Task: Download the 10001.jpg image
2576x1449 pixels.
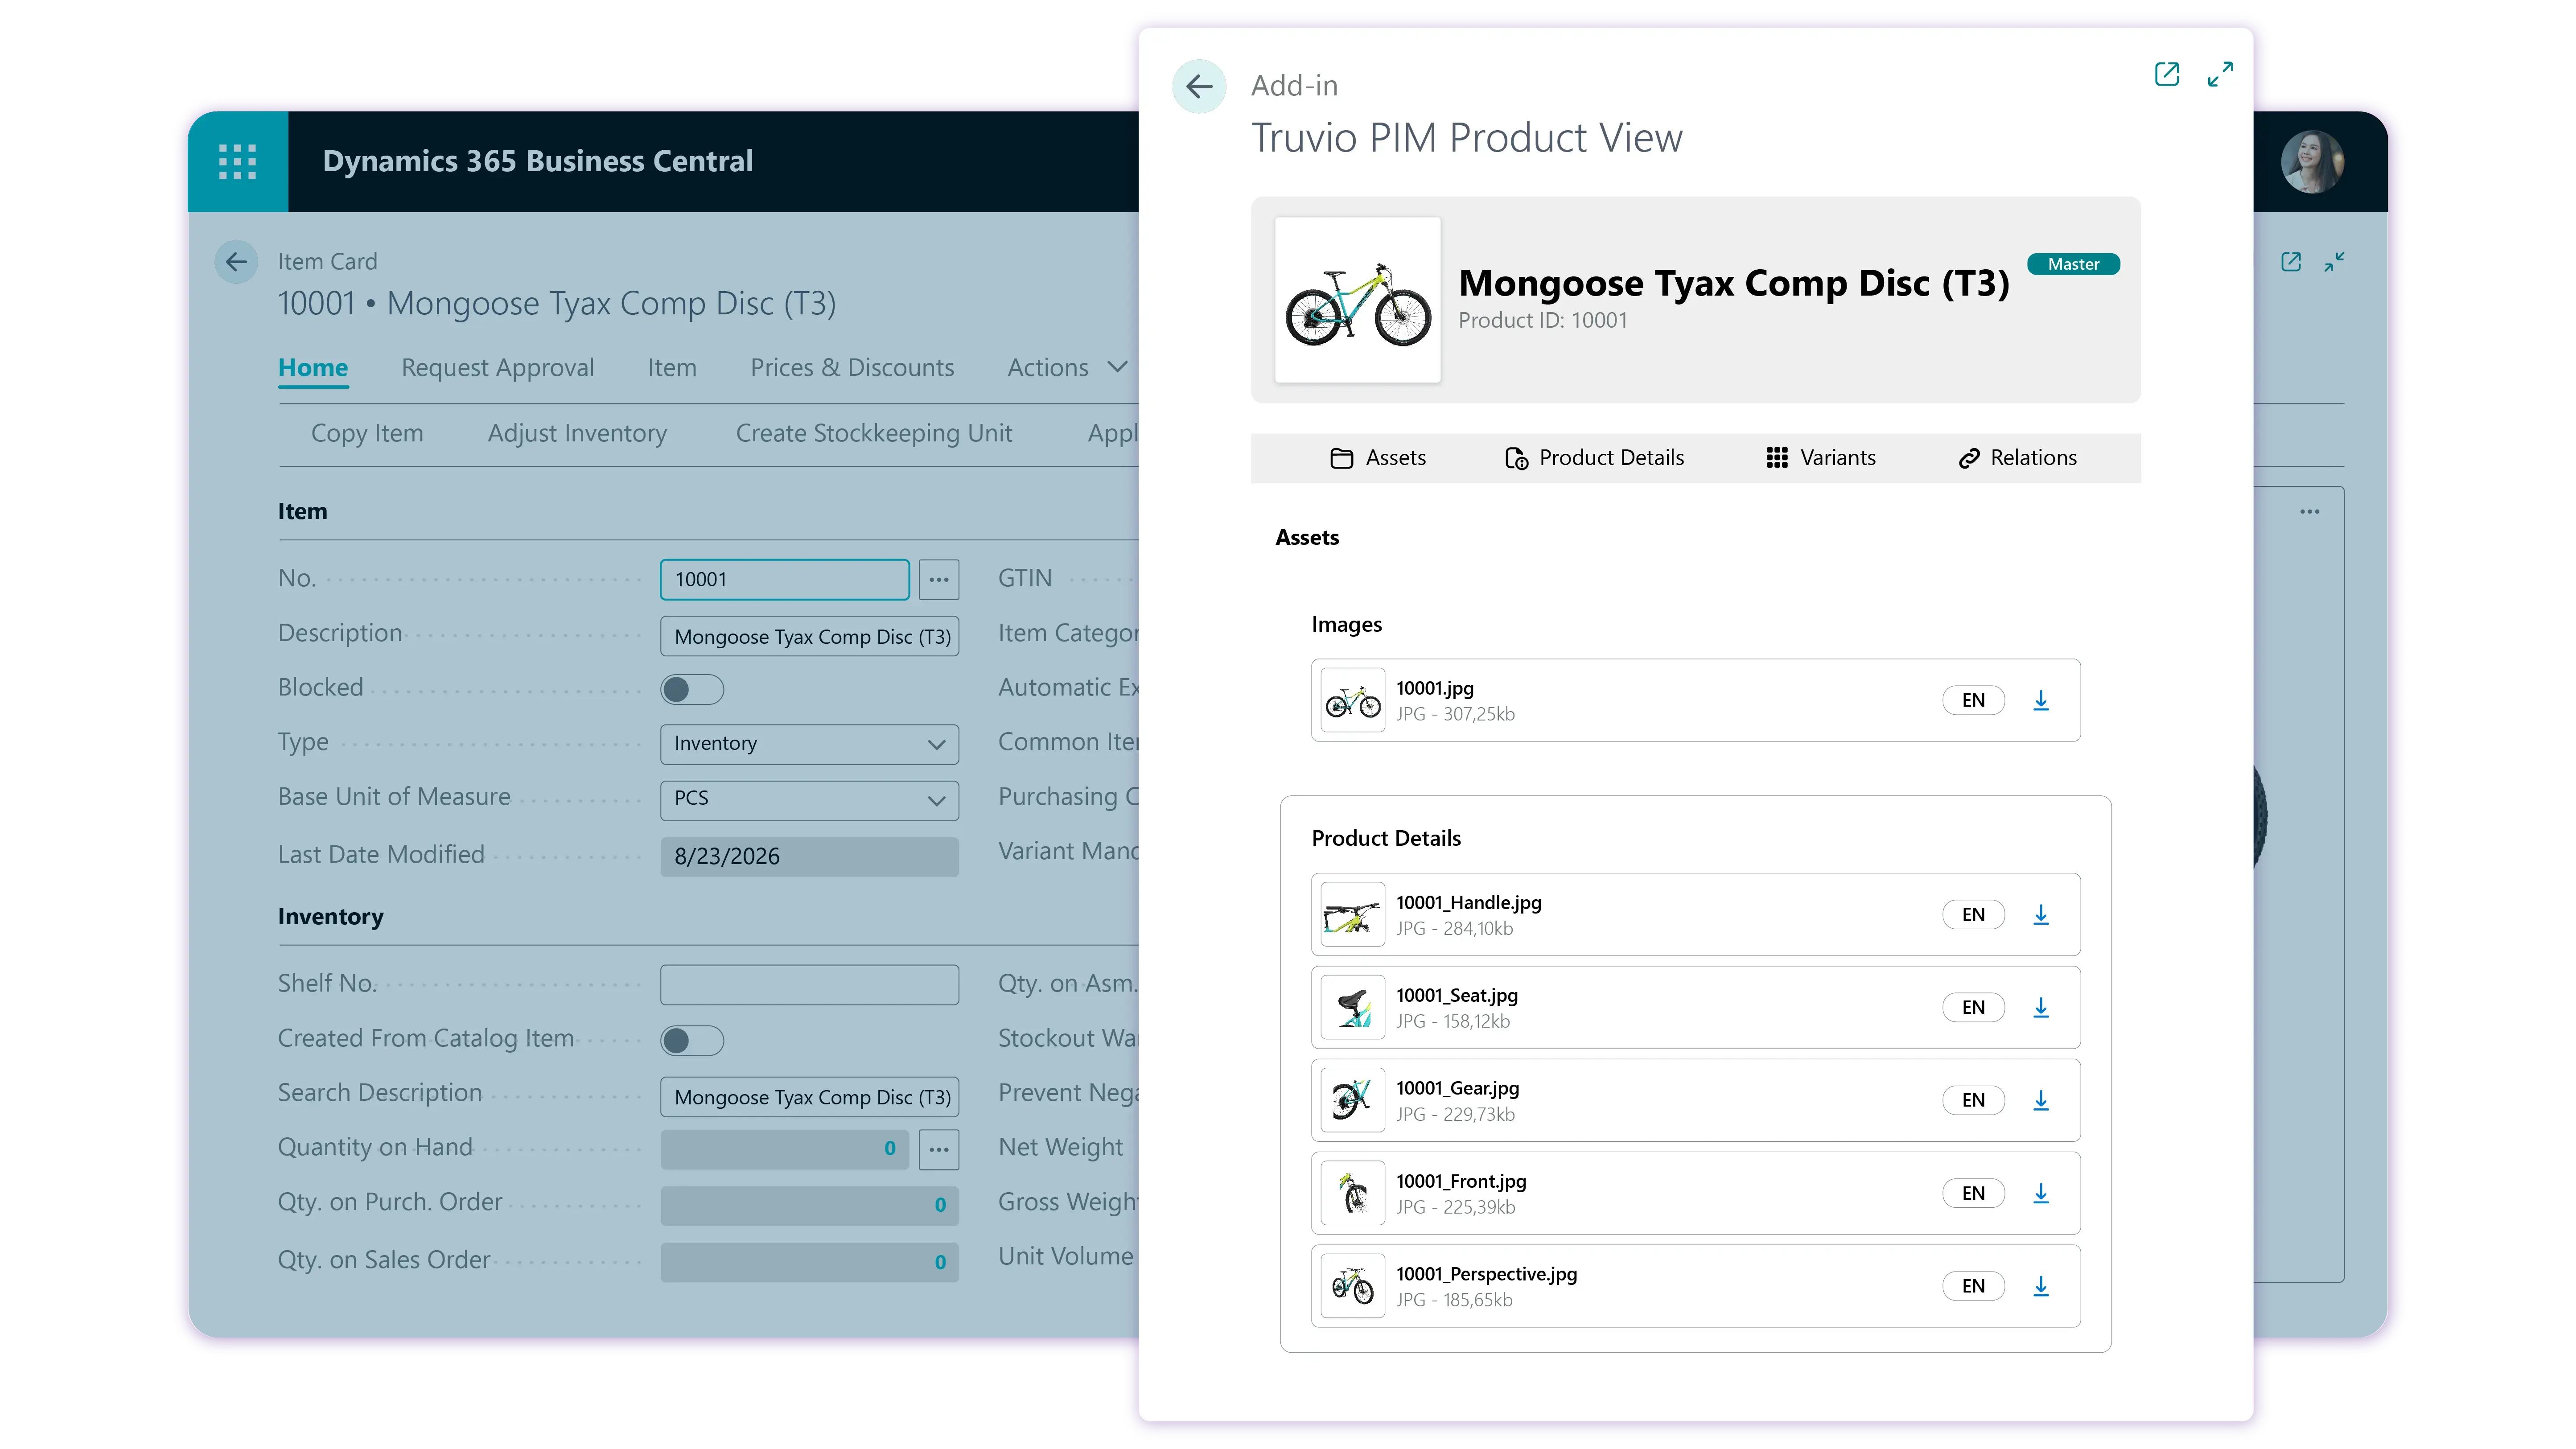Action: coord(2041,701)
